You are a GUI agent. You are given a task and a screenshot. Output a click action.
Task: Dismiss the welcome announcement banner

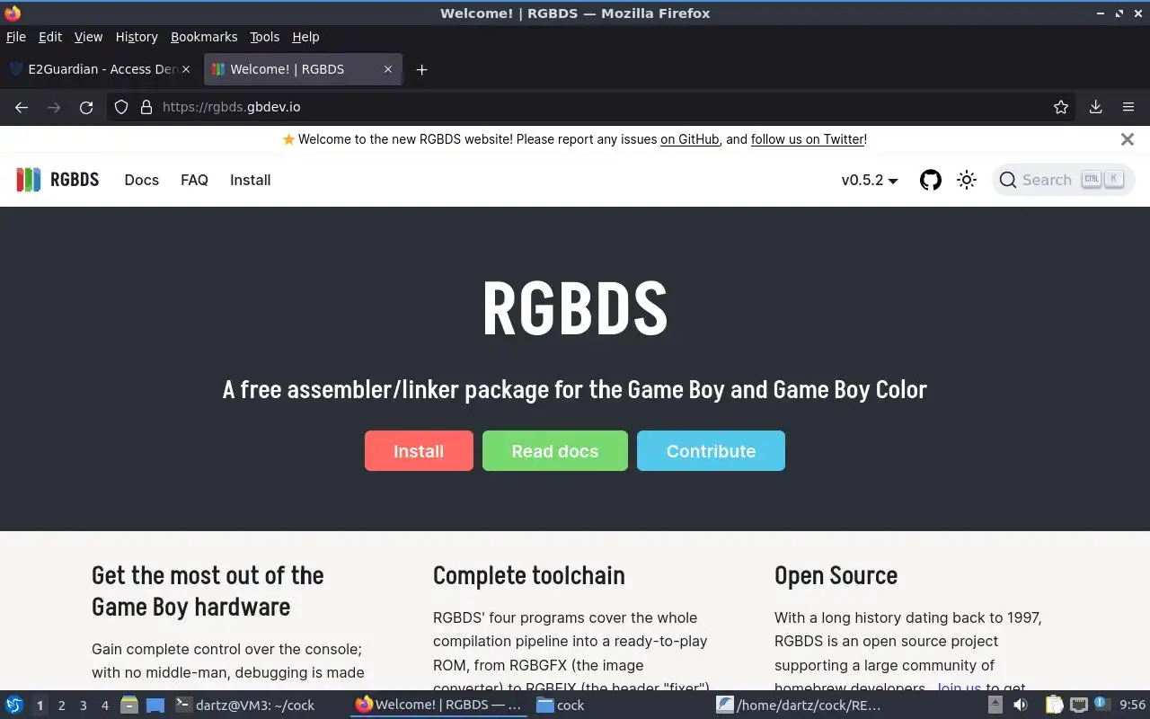[x=1128, y=139]
